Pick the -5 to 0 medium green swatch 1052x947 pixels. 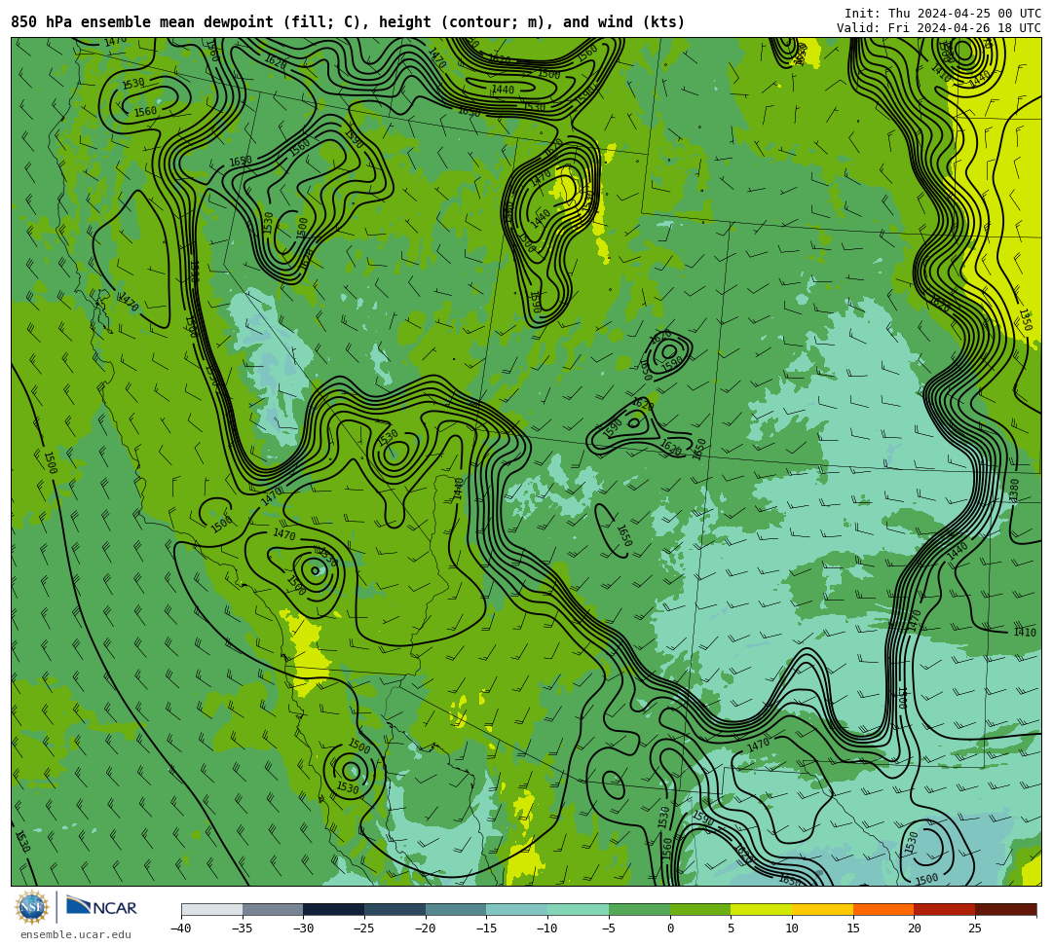click(x=639, y=909)
